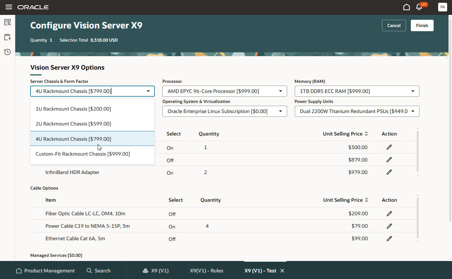452x279 pixels.
Task: Open the Processor dropdown
Action: pyautogui.click(x=281, y=91)
